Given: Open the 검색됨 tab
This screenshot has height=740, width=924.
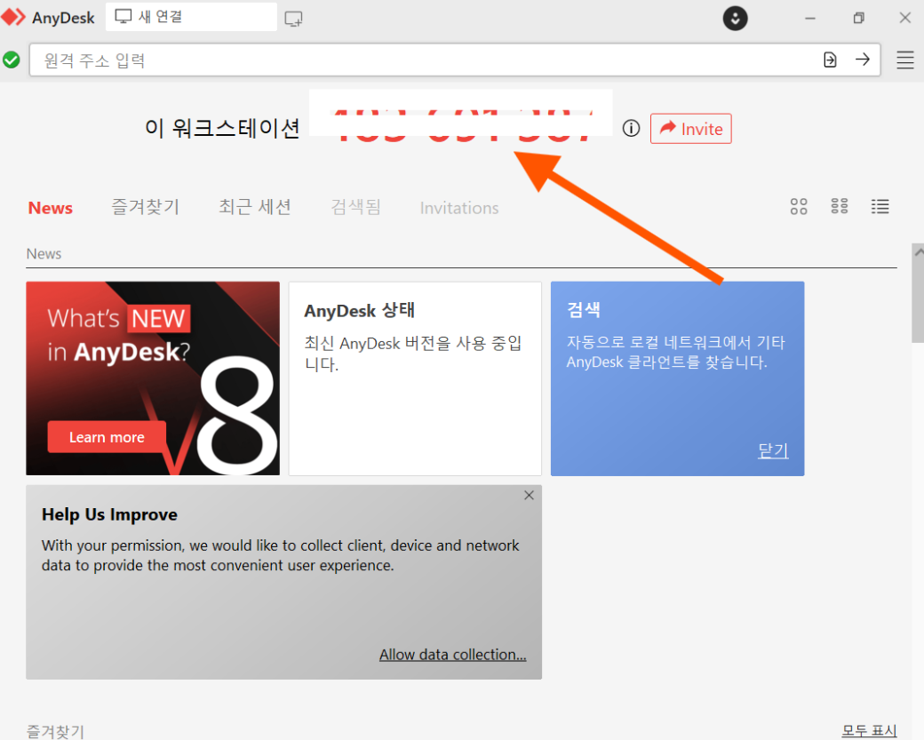Looking at the screenshot, I should 355,207.
